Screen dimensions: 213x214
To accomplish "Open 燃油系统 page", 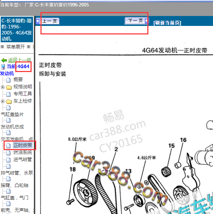I will click(x=22, y=152).
